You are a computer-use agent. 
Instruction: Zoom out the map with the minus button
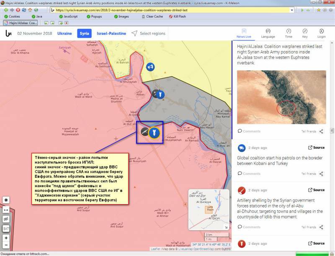pyautogui.click(x=6, y=245)
